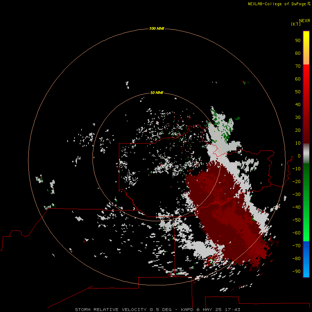Click the -30 value on the velocity scale

click(x=296, y=194)
